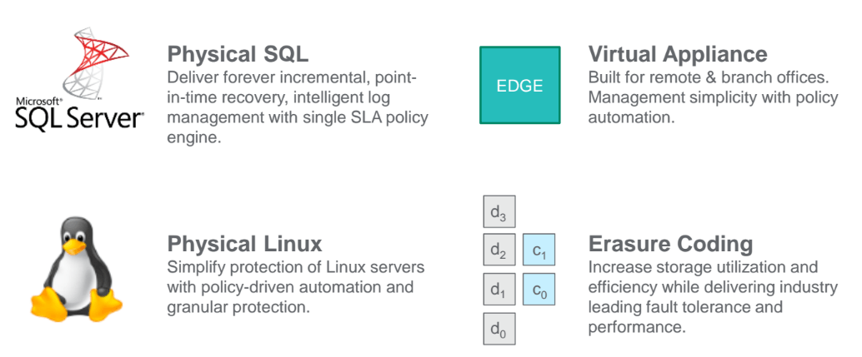Select the c0 coding block
This screenshot has height=357, width=862.
(x=539, y=289)
